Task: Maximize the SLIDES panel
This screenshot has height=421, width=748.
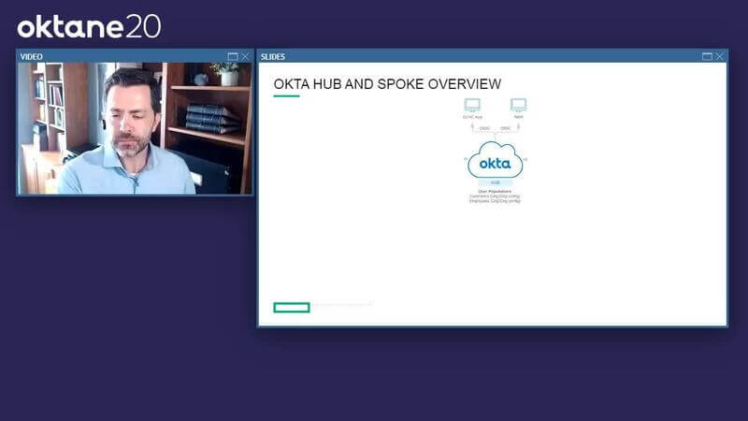Action: point(708,56)
